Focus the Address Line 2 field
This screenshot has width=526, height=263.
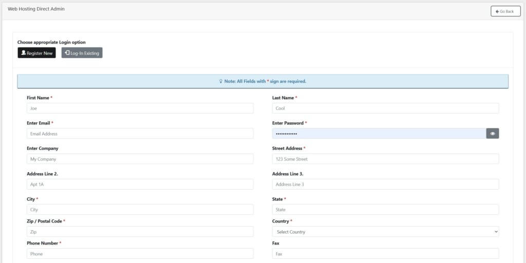pos(140,184)
